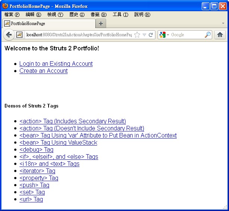Open the debug Tag demo link
Screen dimensions: 229x211
[x=36, y=150]
